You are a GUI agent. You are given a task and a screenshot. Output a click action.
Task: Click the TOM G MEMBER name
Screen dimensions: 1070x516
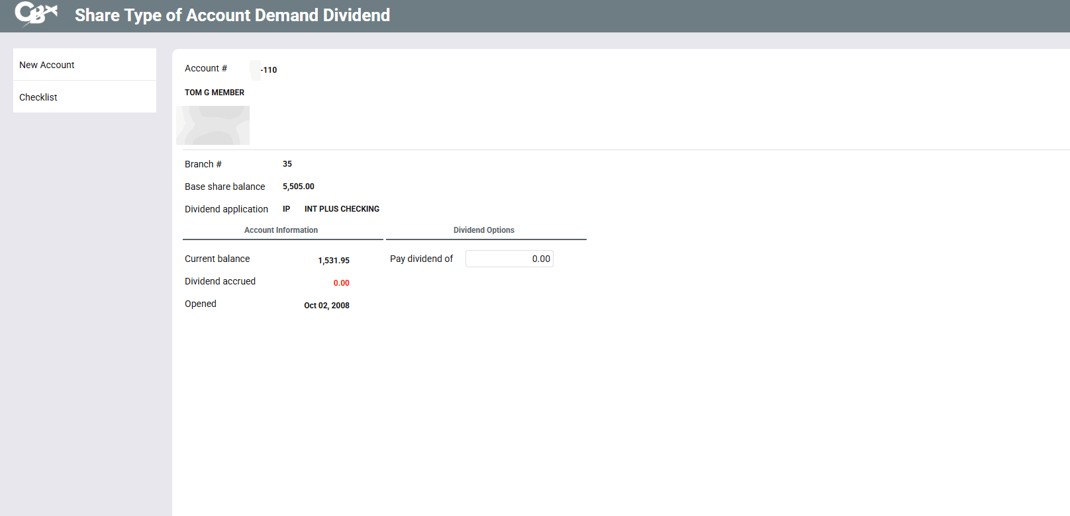click(x=215, y=93)
